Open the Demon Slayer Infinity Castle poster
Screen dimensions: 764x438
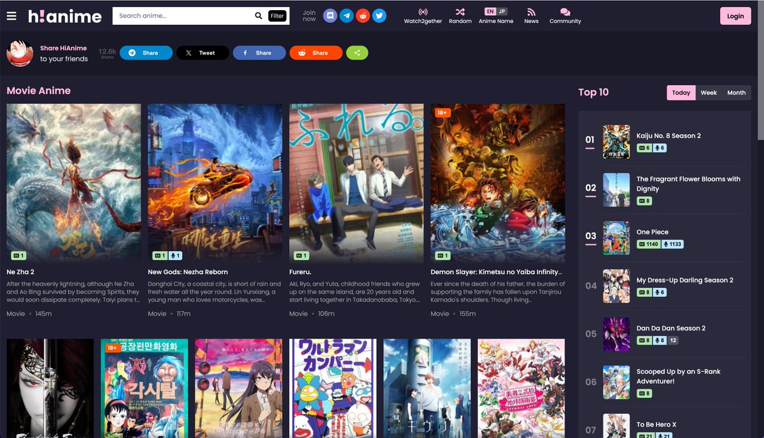click(498, 183)
